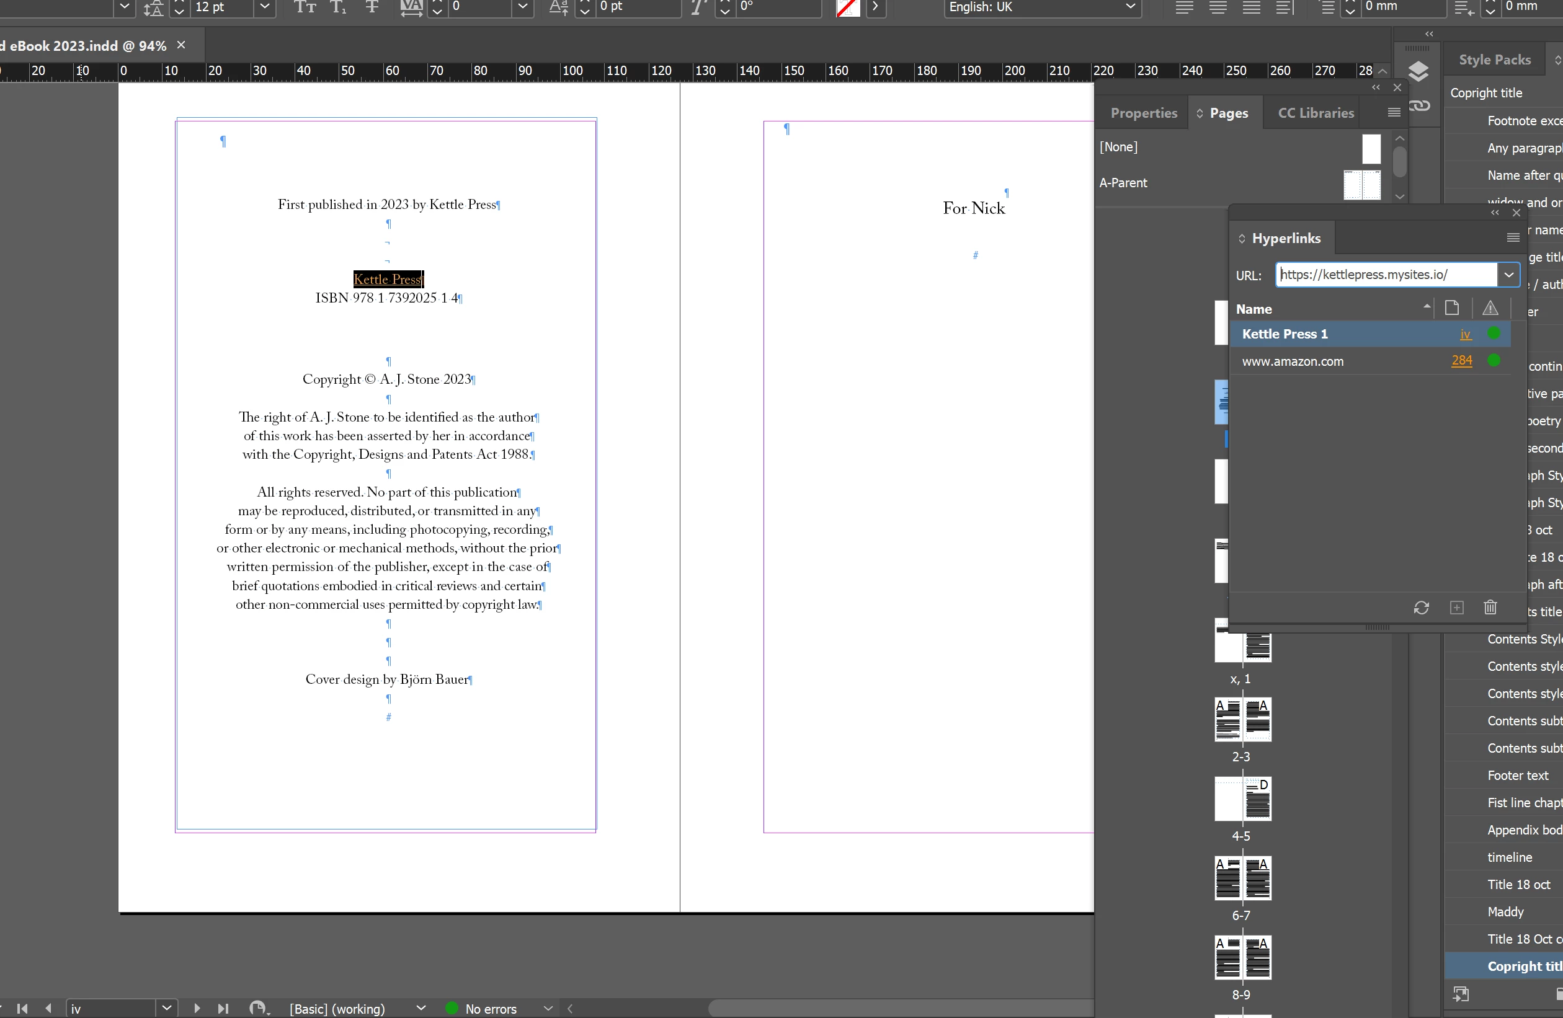Refresh hyperlinks with the refresh icon
The width and height of the screenshot is (1563, 1018).
tap(1421, 607)
